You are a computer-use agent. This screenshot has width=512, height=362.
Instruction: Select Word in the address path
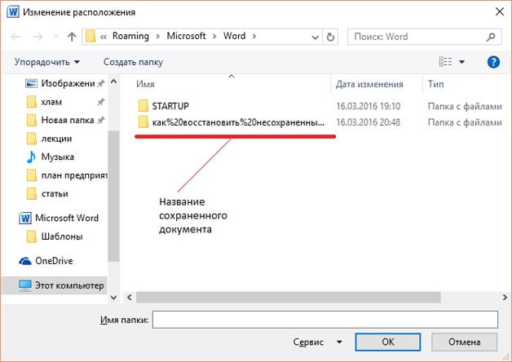(235, 36)
